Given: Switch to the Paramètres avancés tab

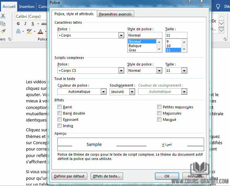Looking at the screenshot, I should point(115,14).
